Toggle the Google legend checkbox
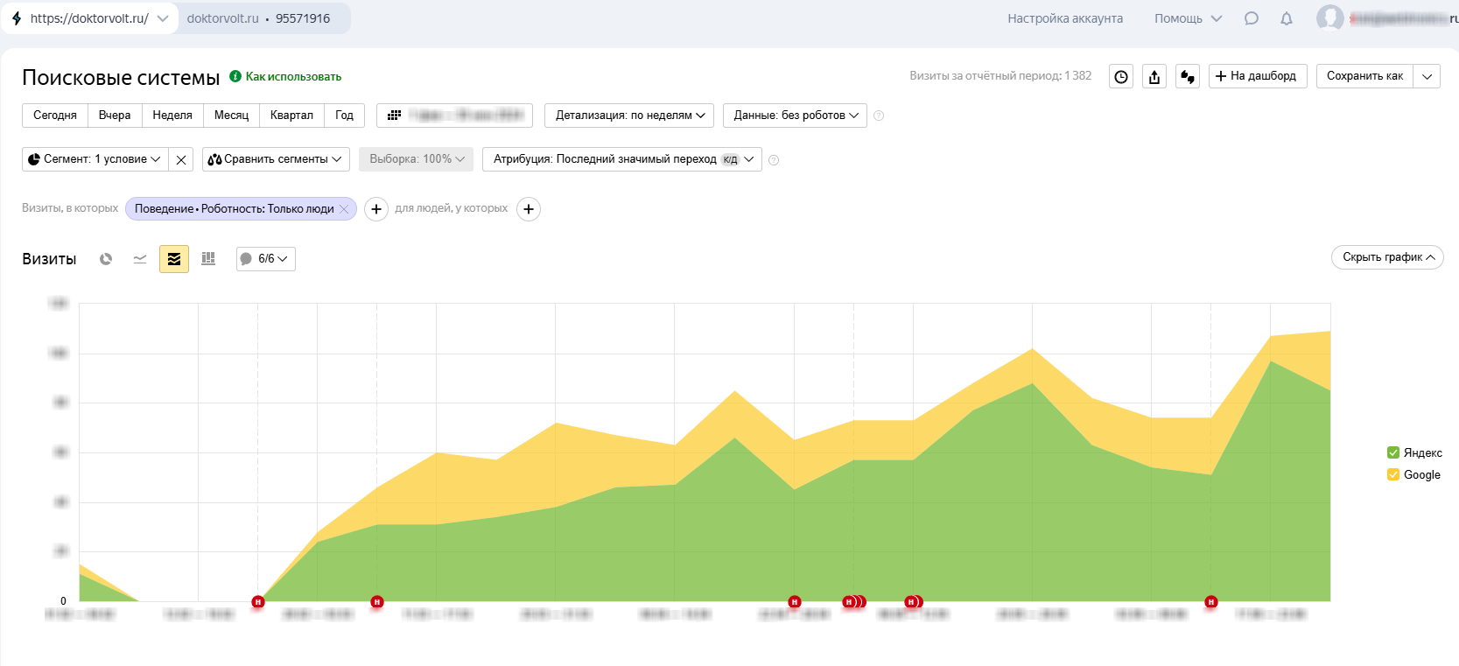Viewport: 1459px width, 666px height. pos(1393,474)
